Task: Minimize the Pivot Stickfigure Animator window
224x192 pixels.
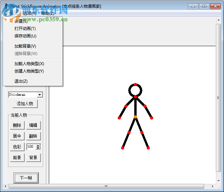Action: [x=193, y=6]
